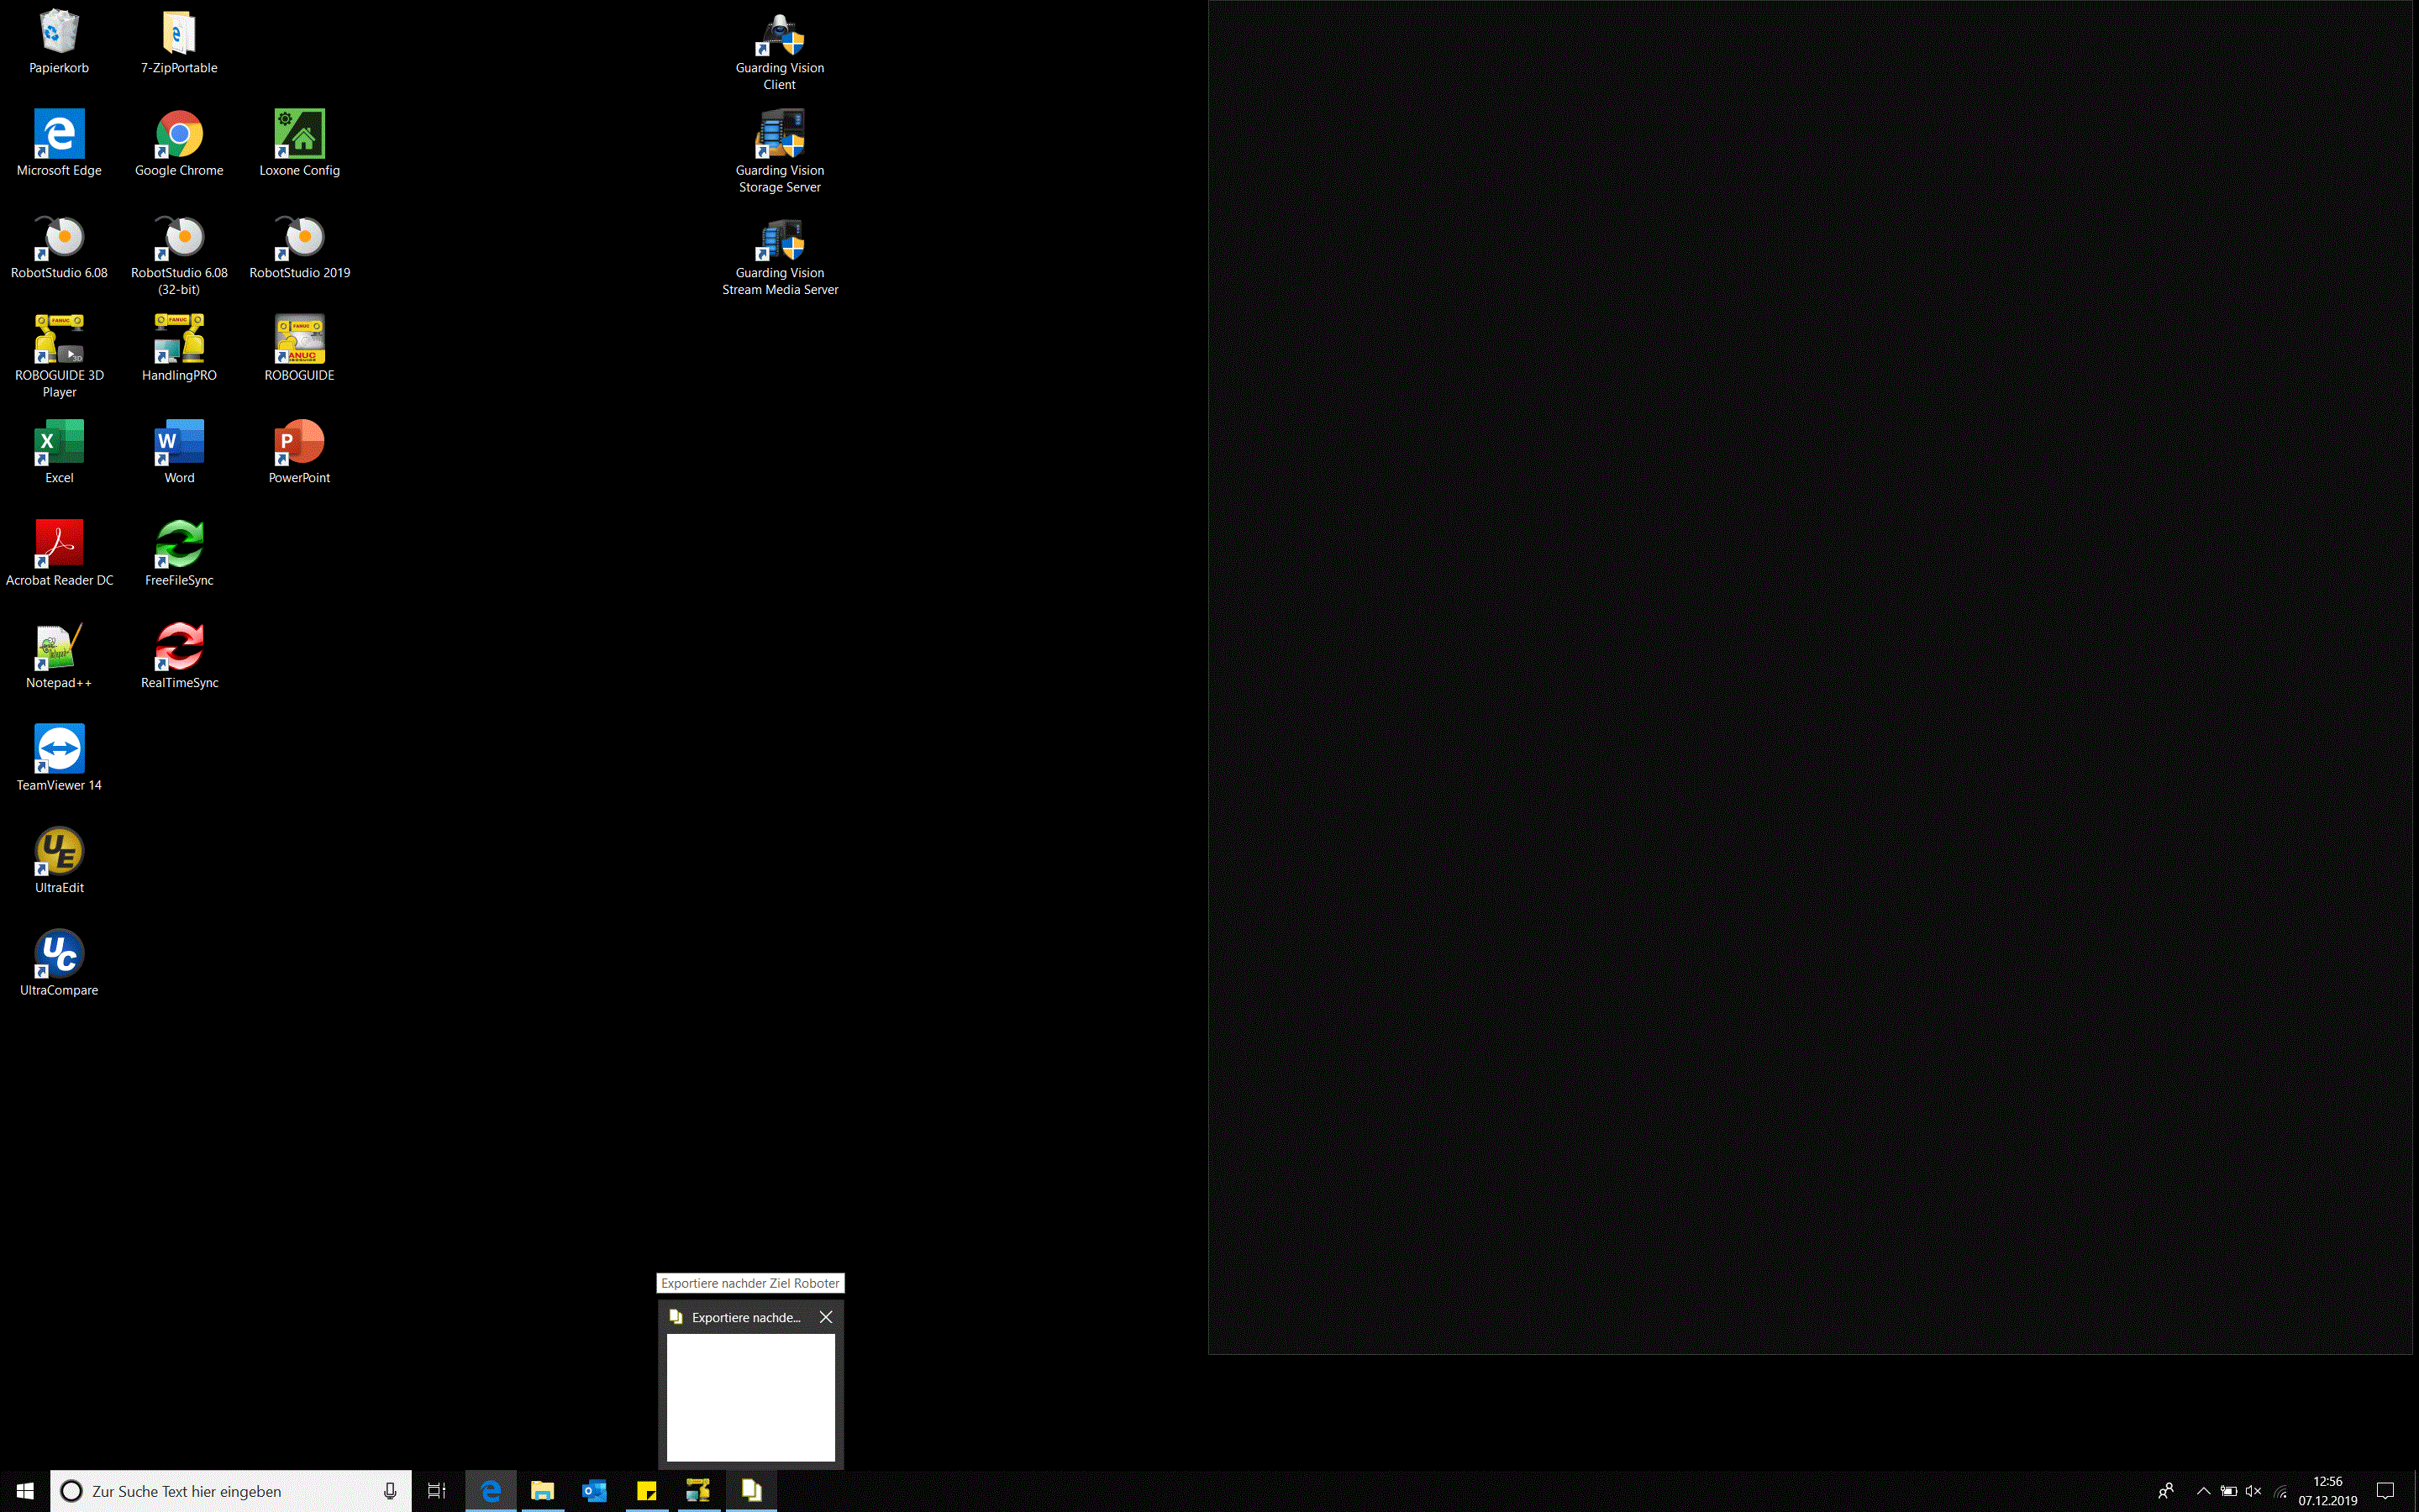The image size is (2419, 1512).
Task: Open the Action Center notifications
Action: pos(2385,1491)
